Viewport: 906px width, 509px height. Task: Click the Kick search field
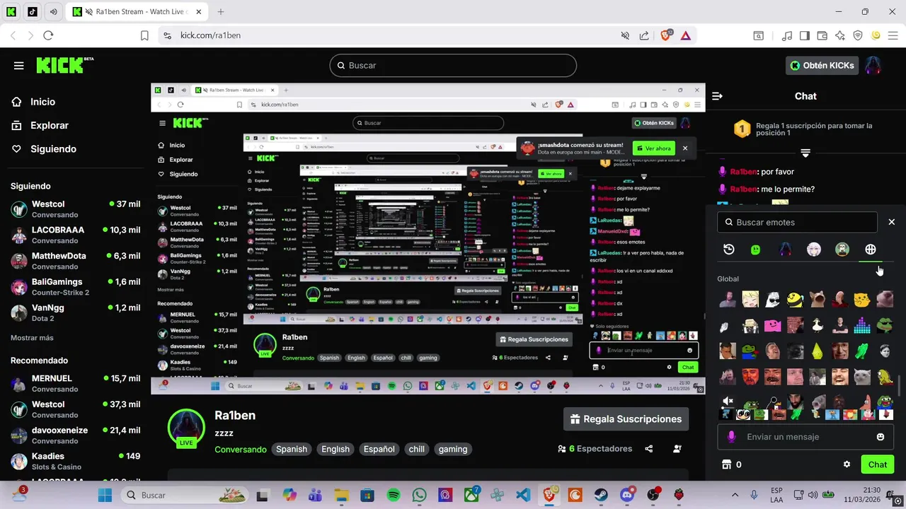pyautogui.click(x=453, y=65)
